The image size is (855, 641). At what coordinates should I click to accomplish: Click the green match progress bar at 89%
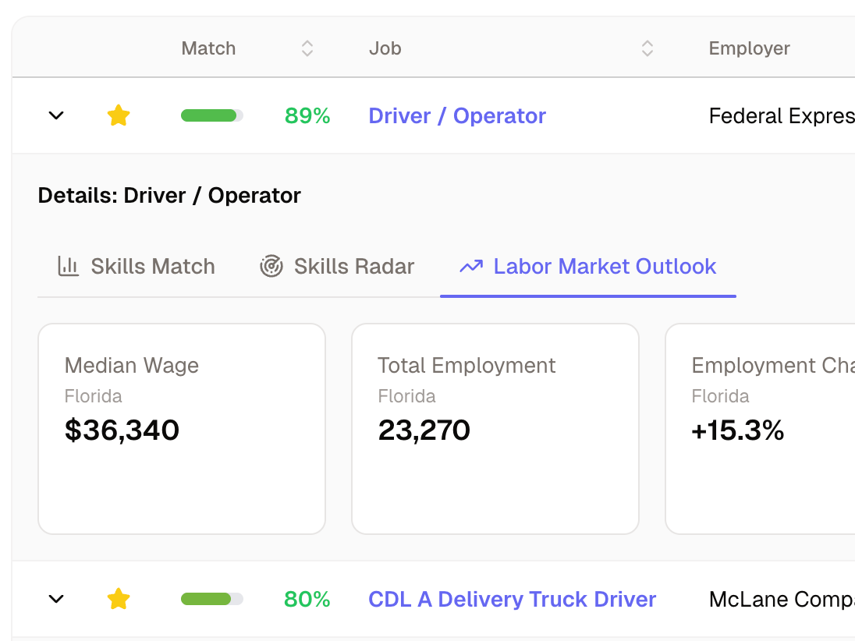pyautogui.click(x=211, y=115)
